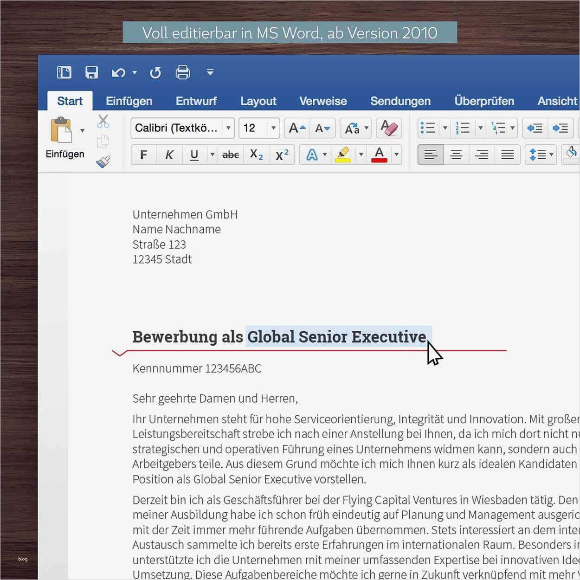Select the Format Painter brush icon
580x580 pixels.
[x=103, y=161]
